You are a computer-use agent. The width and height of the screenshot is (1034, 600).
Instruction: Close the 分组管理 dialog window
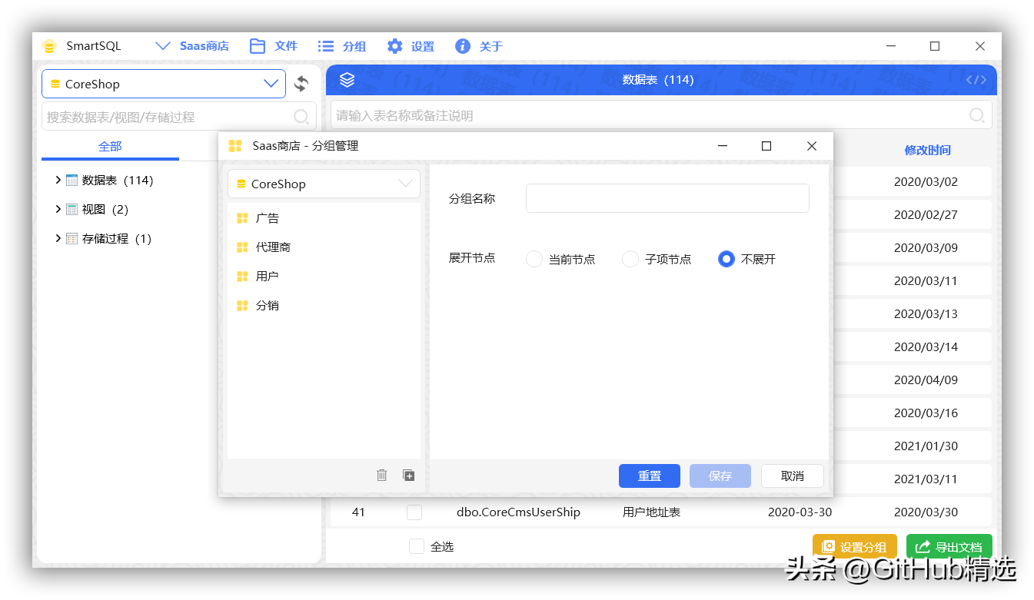pyautogui.click(x=812, y=146)
